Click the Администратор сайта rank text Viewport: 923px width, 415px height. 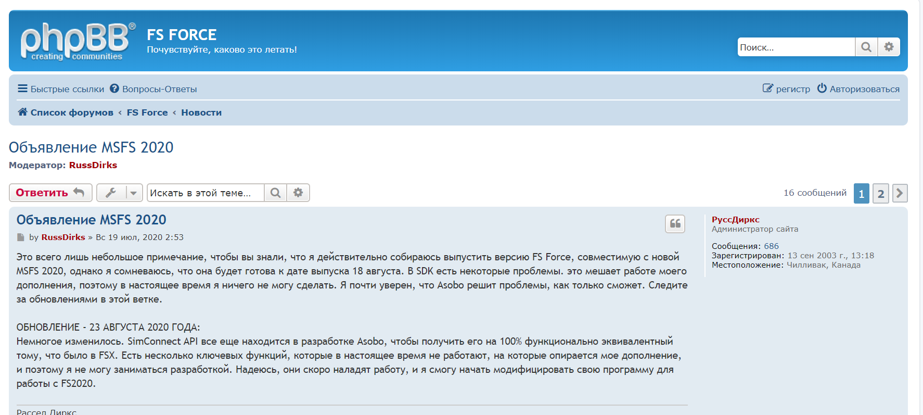click(x=755, y=229)
